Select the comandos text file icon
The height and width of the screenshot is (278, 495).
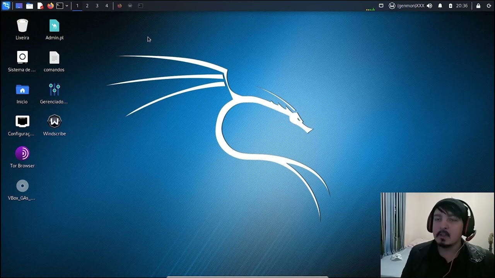click(54, 62)
